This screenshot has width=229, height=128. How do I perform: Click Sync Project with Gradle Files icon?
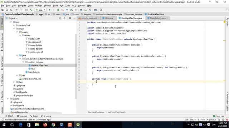pyautogui.click(x=81, y=10)
